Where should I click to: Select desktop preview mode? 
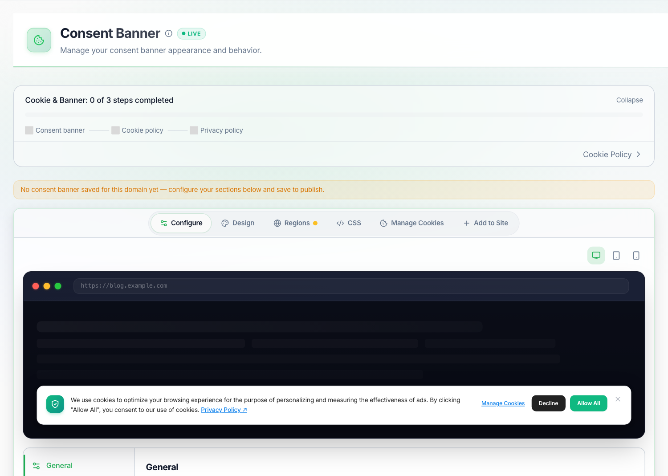pos(596,256)
